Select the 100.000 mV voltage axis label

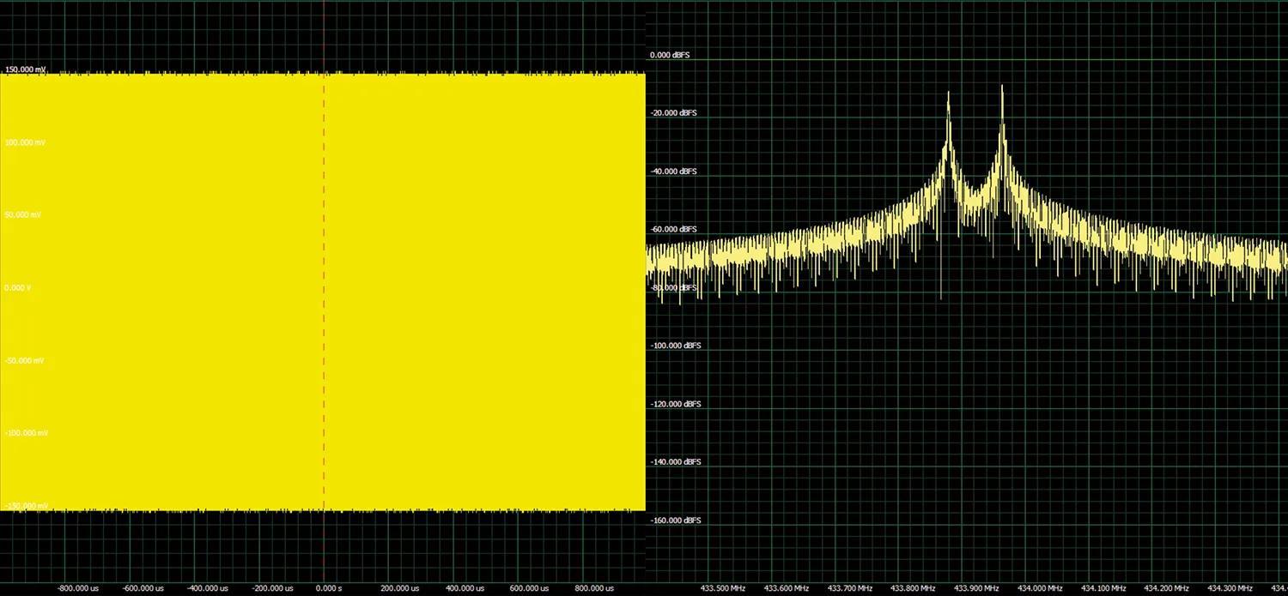click(x=25, y=142)
